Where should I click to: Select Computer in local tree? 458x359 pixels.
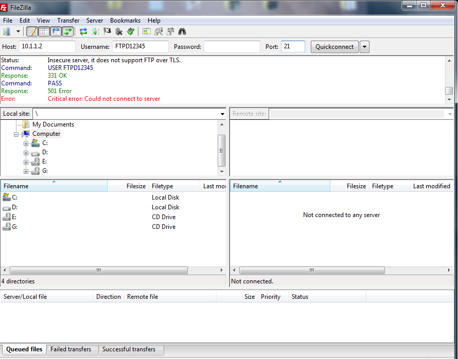[x=46, y=134]
